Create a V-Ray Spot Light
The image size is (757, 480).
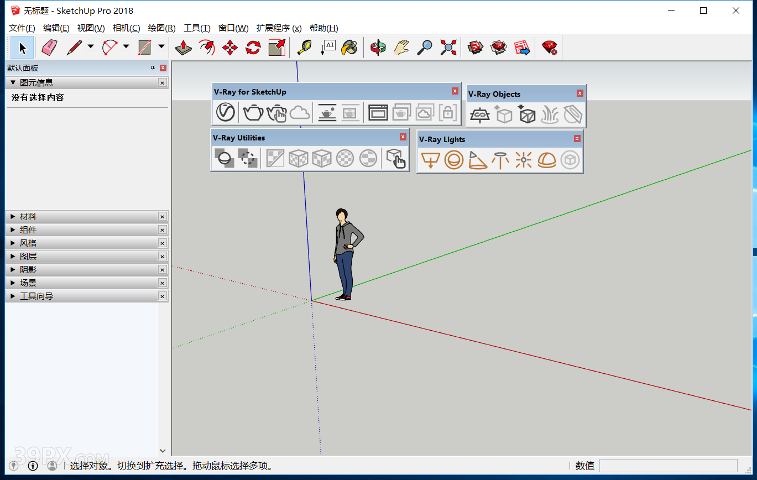point(477,160)
